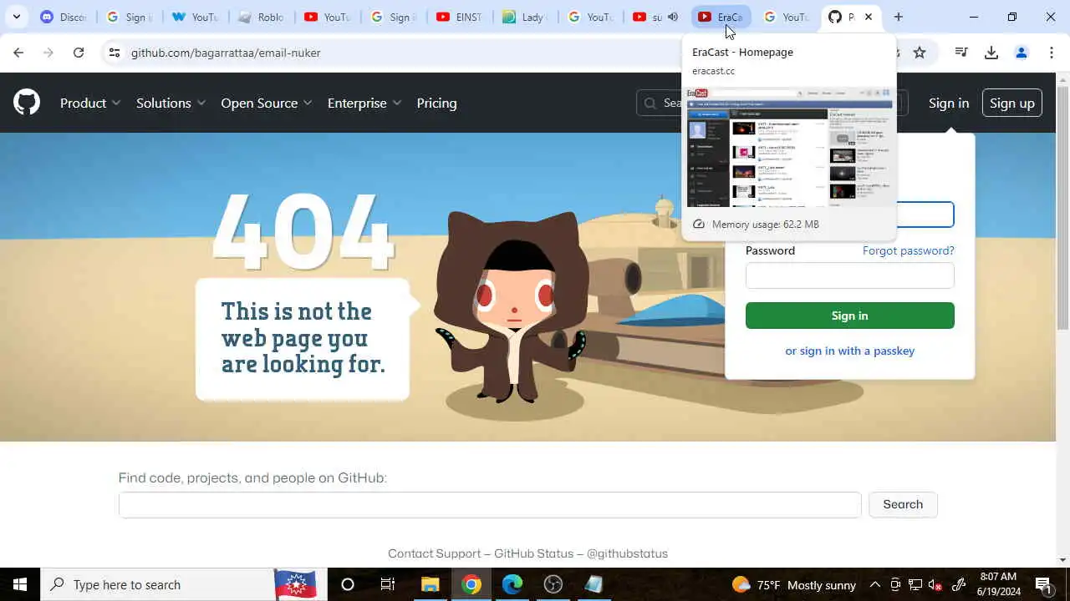Open Cortana circle icon on taskbar
1070x601 pixels.
348,584
